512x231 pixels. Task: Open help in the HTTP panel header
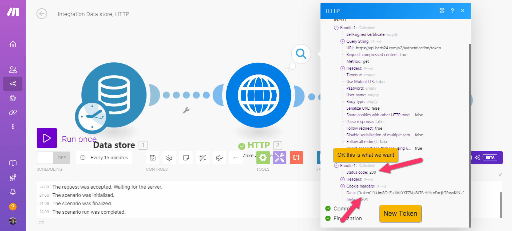[x=452, y=11]
